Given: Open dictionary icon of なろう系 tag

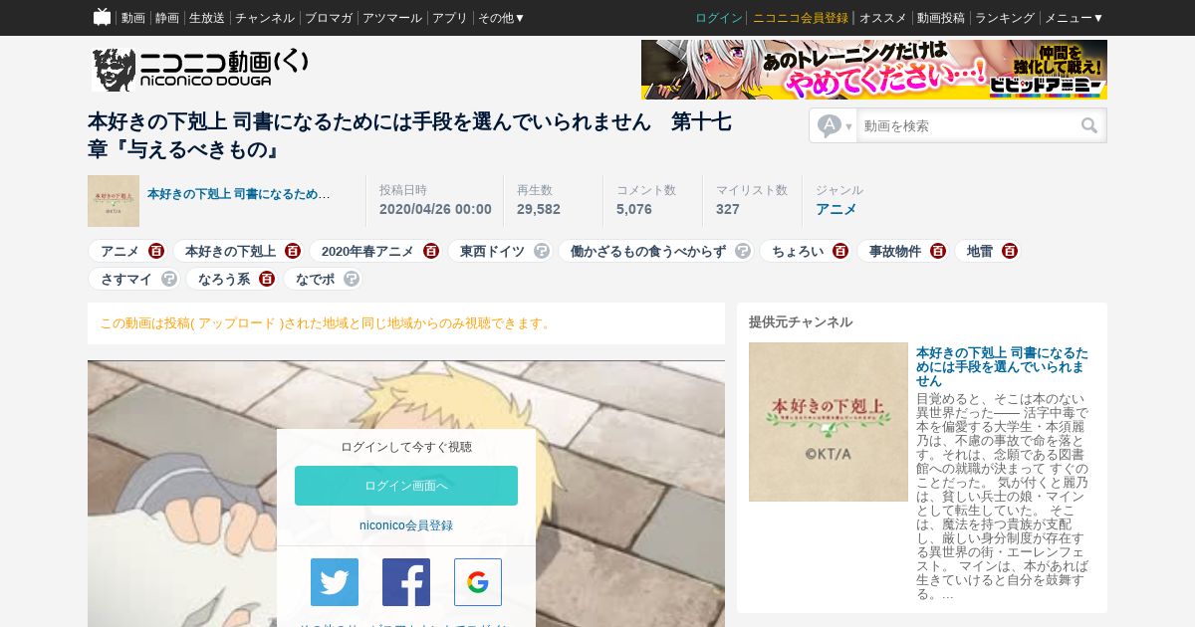Looking at the screenshot, I should pos(267,279).
